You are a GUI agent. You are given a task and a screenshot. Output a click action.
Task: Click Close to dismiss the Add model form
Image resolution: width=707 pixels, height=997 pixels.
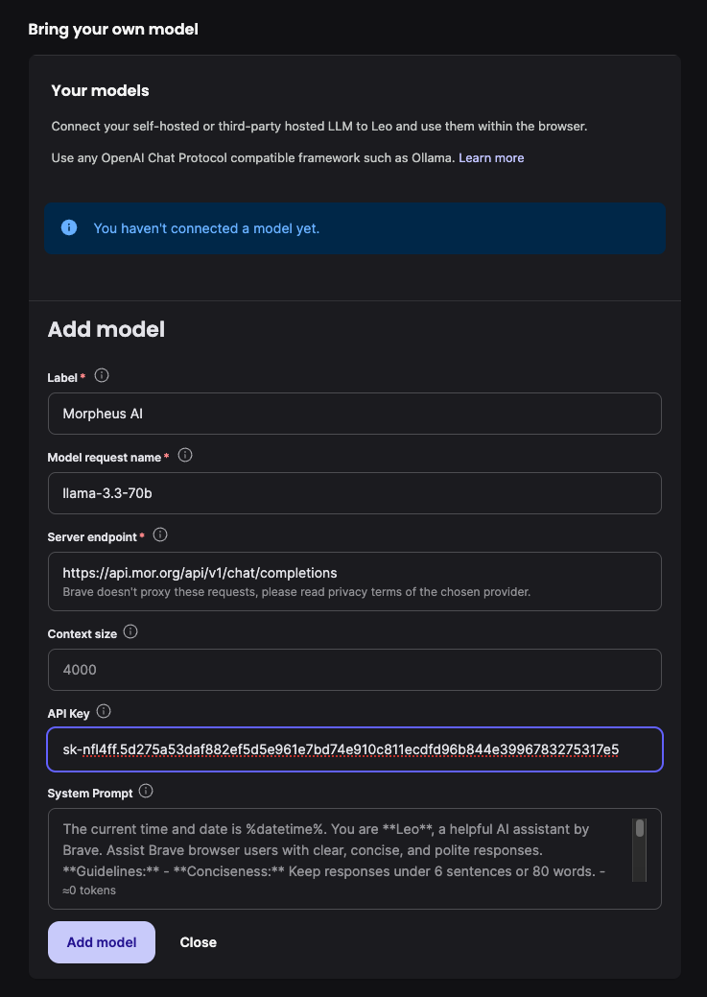[x=198, y=941]
